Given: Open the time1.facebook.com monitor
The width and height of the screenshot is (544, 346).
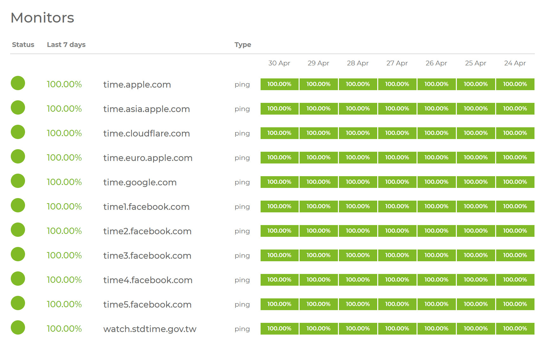Looking at the screenshot, I should click(146, 207).
